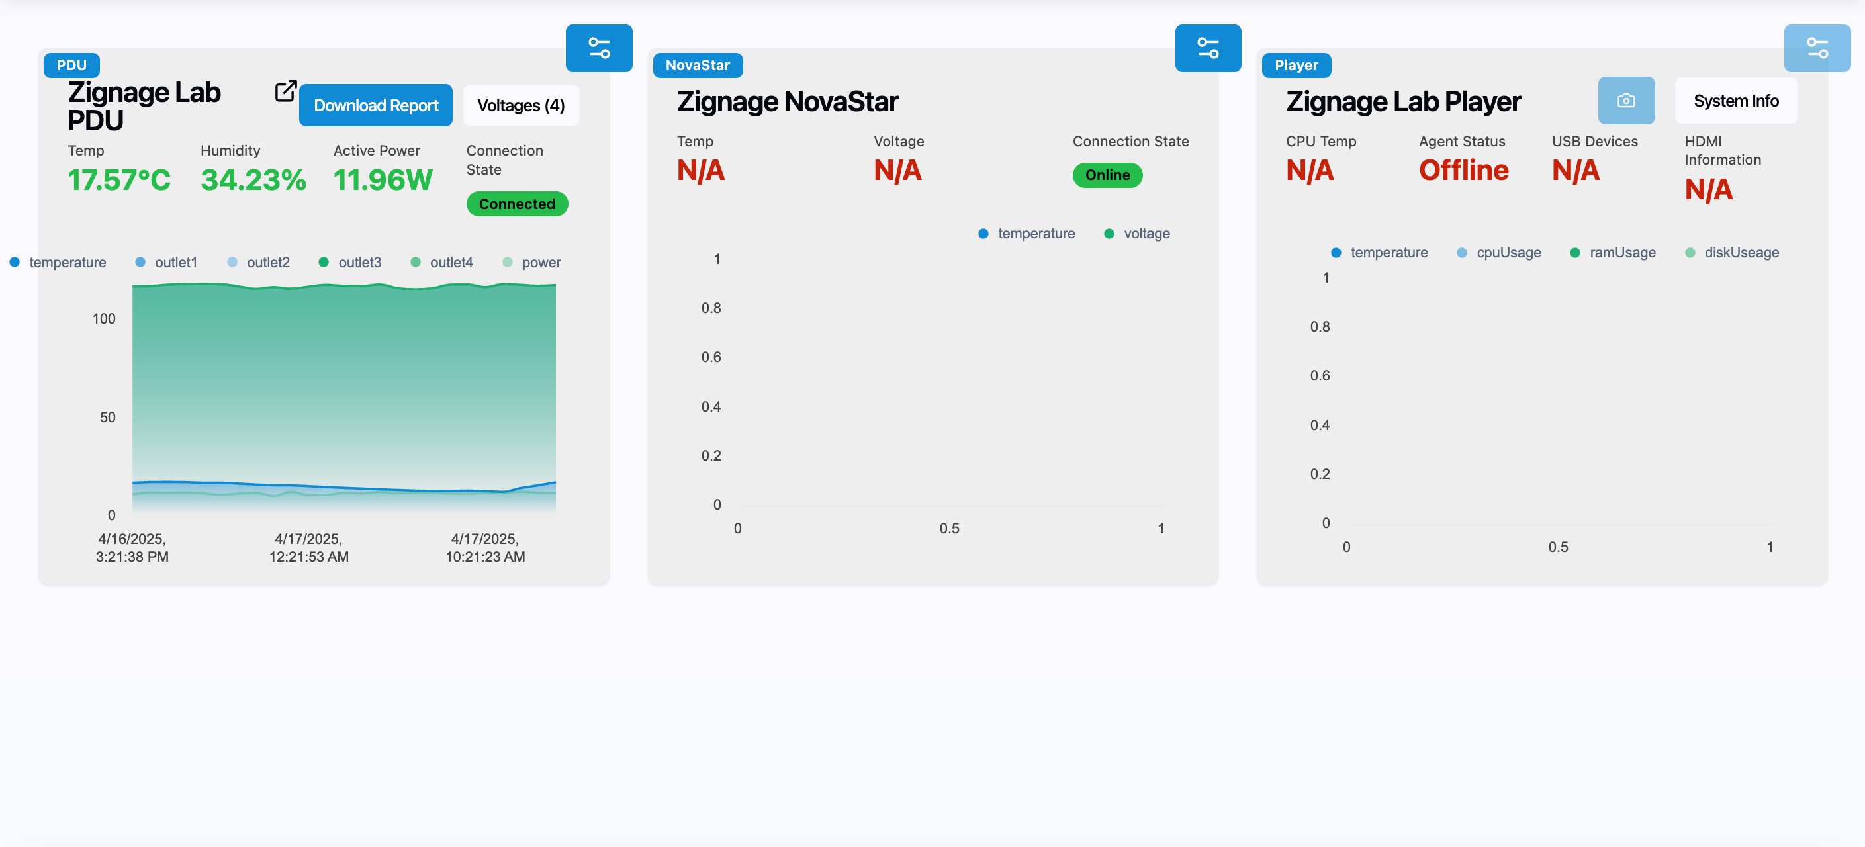The width and height of the screenshot is (1865, 847).
Task: Click the 4/17/2025, 10:21:23 AM axis label
Action: click(x=485, y=548)
